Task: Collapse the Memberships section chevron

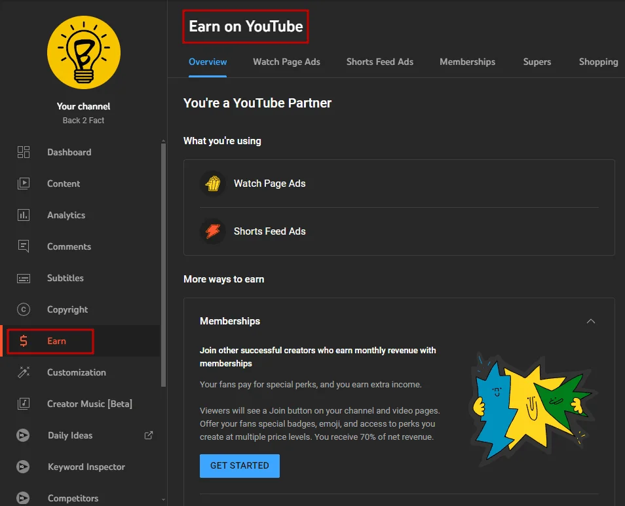Action: click(x=591, y=321)
